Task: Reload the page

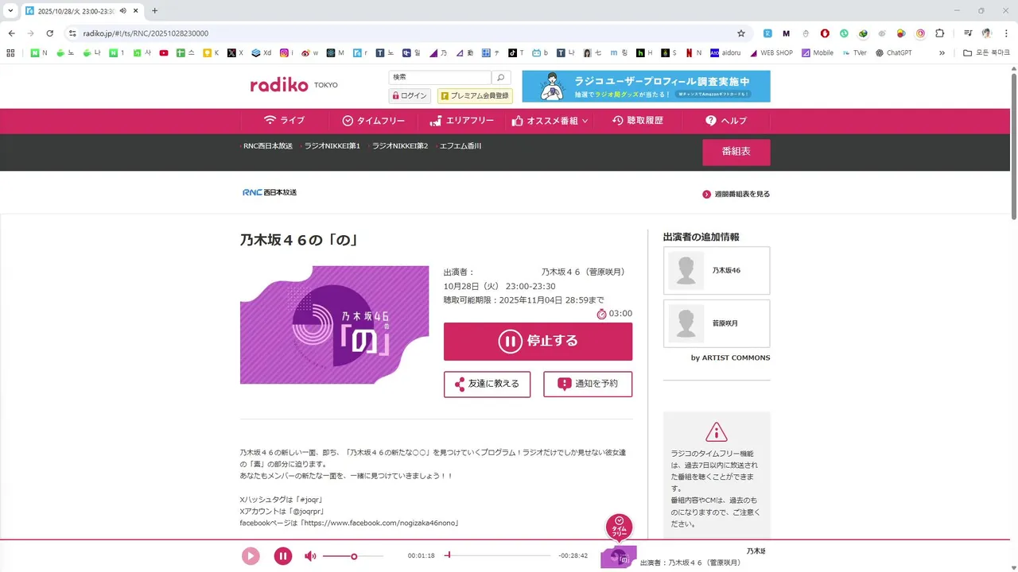Action: tap(49, 33)
